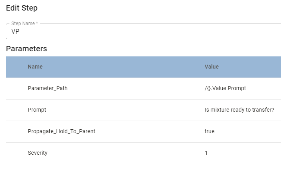This screenshot has height=170, width=281.
Task: Click the empty leading cell of Prompt row
Action: point(16,110)
